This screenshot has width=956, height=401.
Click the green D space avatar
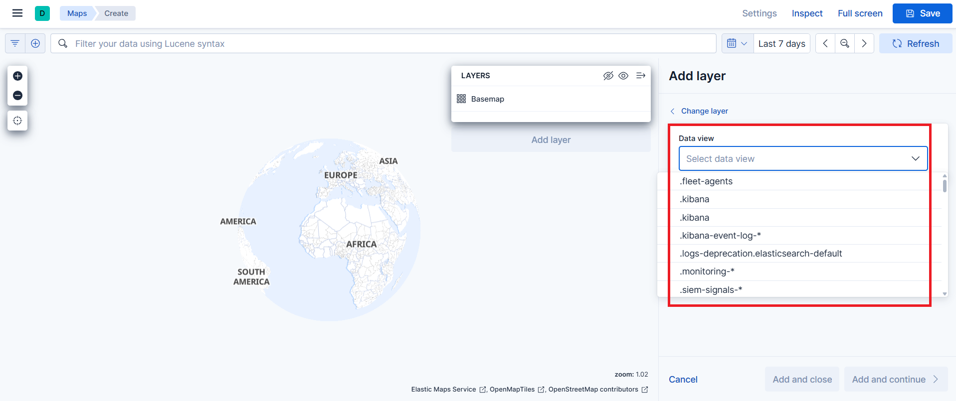coord(42,13)
